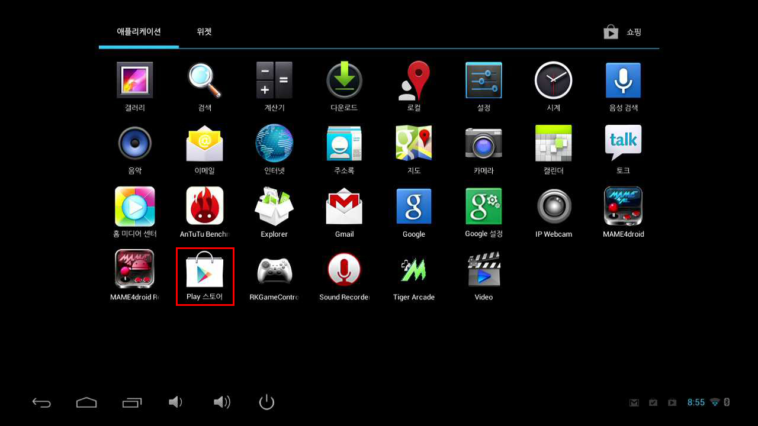The image size is (758, 426).
Task: Launch the Gmail app
Action: tap(344, 212)
